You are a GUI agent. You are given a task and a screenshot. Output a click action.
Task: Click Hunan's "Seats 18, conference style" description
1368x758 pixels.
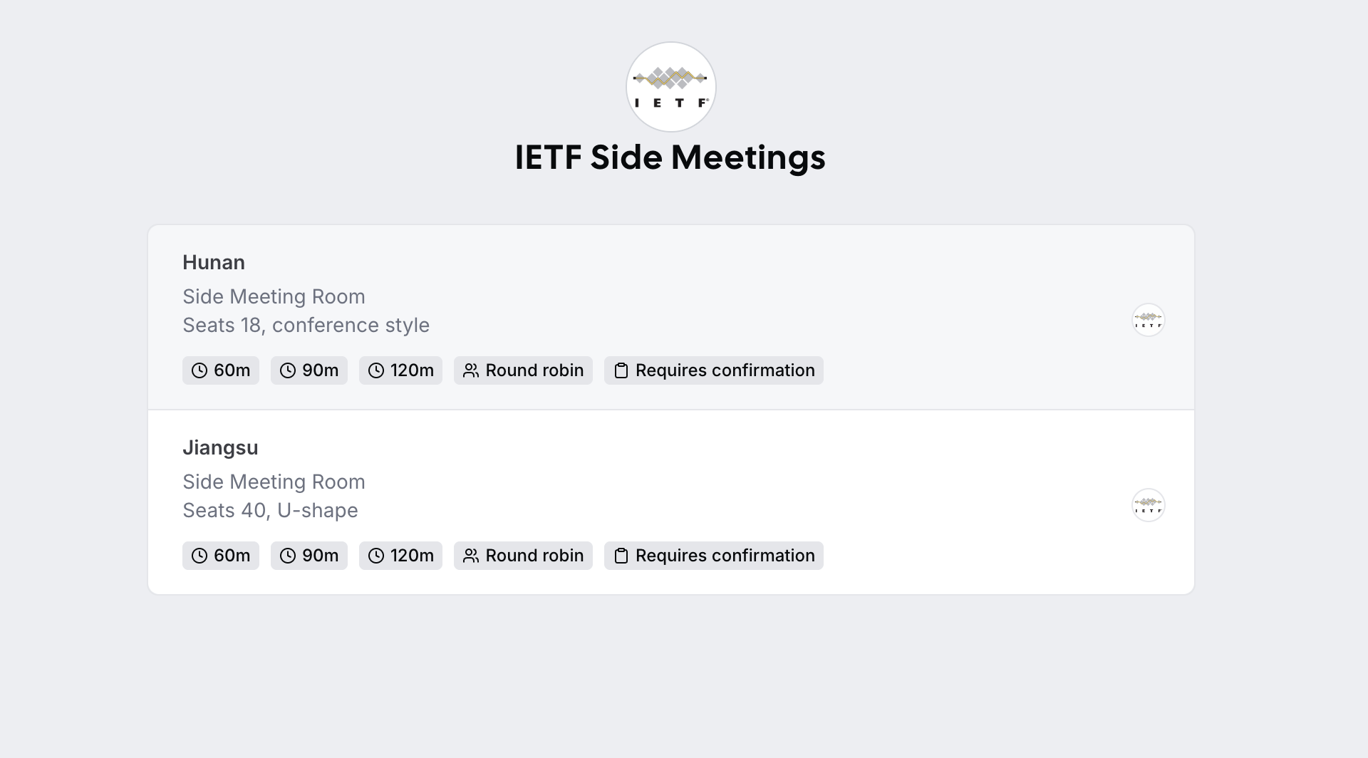click(x=306, y=325)
